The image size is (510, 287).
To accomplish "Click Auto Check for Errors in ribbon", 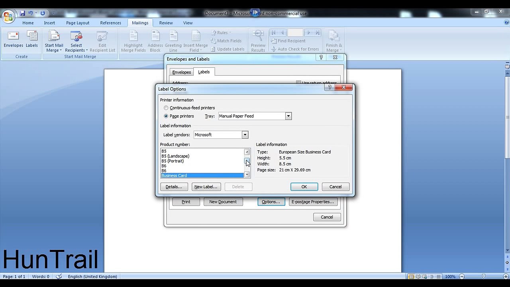I will click(x=295, y=49).
